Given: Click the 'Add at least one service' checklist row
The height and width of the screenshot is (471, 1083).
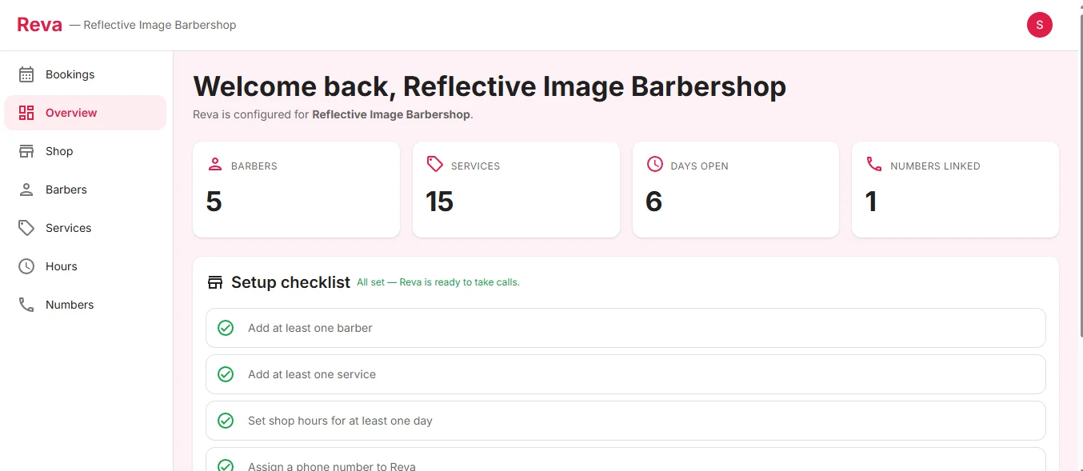Looking at the screenshot, I should (625, 374).
